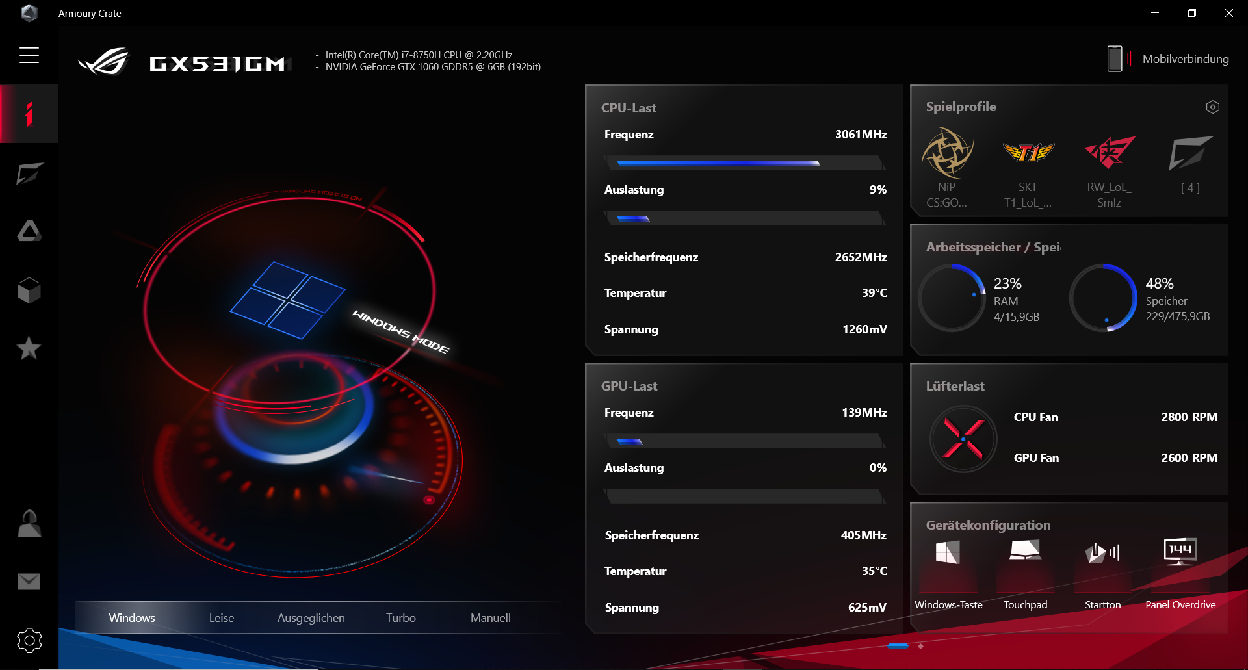The height and width of the screenshot is (670, 1248).
Task: Toggle the Startton boot sound
Action: [x=1103, y=574]
